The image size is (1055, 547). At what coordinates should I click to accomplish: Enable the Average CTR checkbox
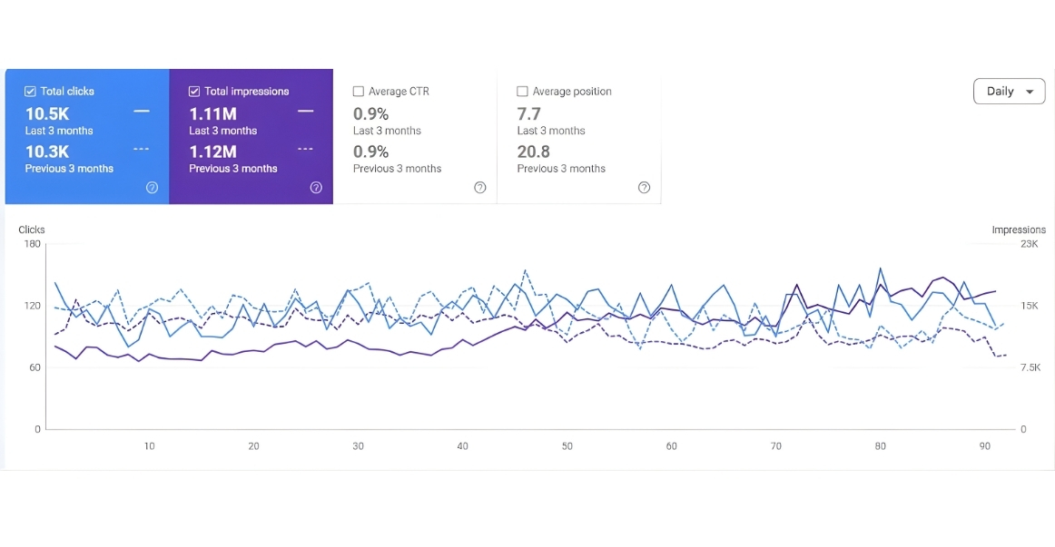coord(359,92)
